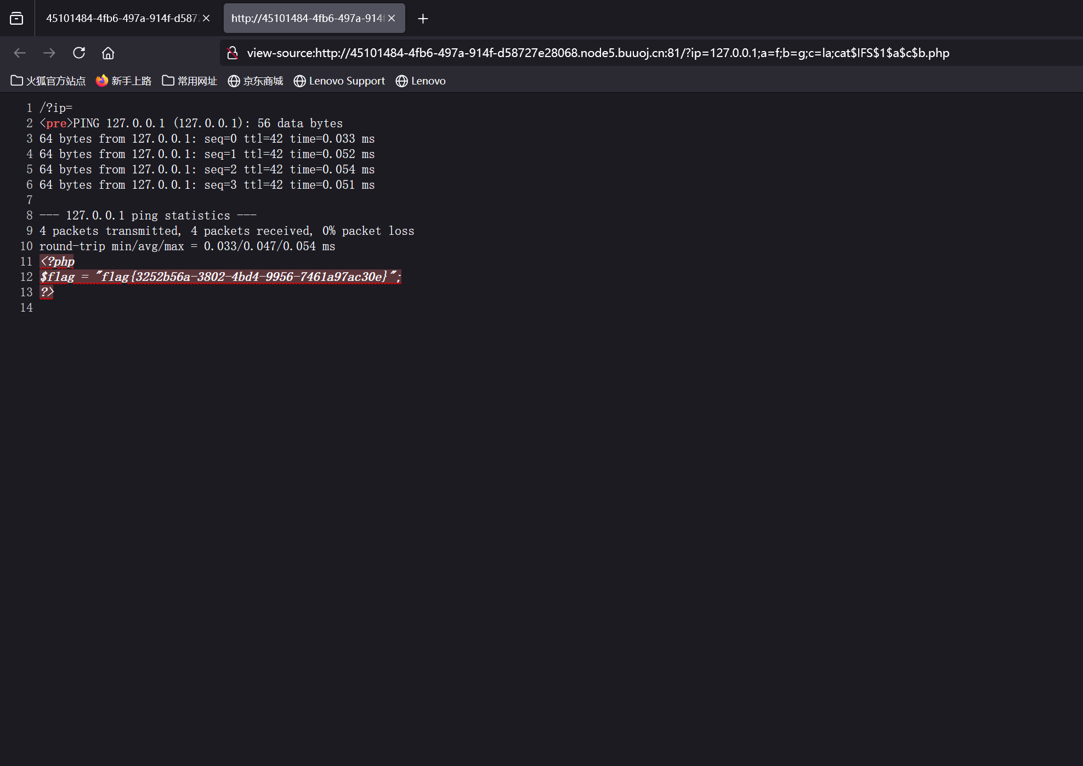Click the insecure connection lock icon
This screenshot has width=1083, height=766.
tap(233, 53)
